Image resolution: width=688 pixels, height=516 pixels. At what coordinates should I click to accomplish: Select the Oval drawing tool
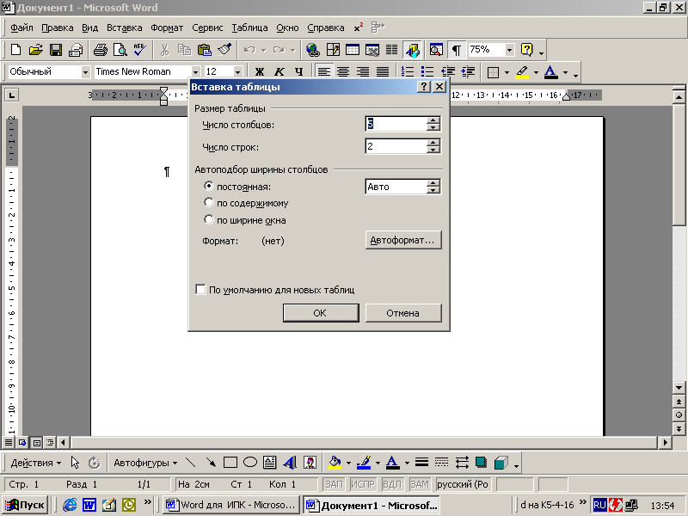pos(250,463)
